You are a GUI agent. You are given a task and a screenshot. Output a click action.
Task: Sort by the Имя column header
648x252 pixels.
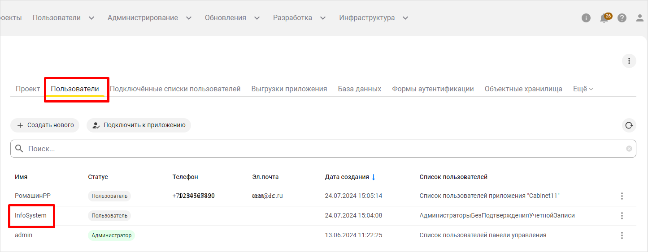coord(21,177)
